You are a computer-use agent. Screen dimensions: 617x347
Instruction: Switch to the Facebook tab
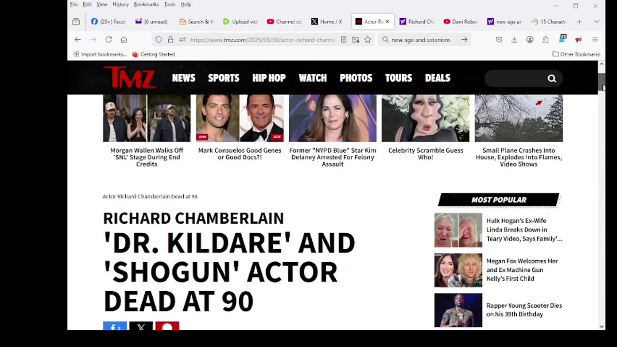tap(108, 22)
